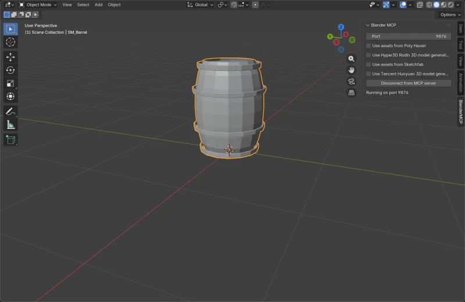
Task: Open the View menu
Action: click(x=67, y=5)
